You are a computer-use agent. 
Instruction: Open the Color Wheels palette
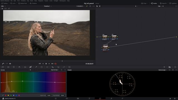[14, 67]
